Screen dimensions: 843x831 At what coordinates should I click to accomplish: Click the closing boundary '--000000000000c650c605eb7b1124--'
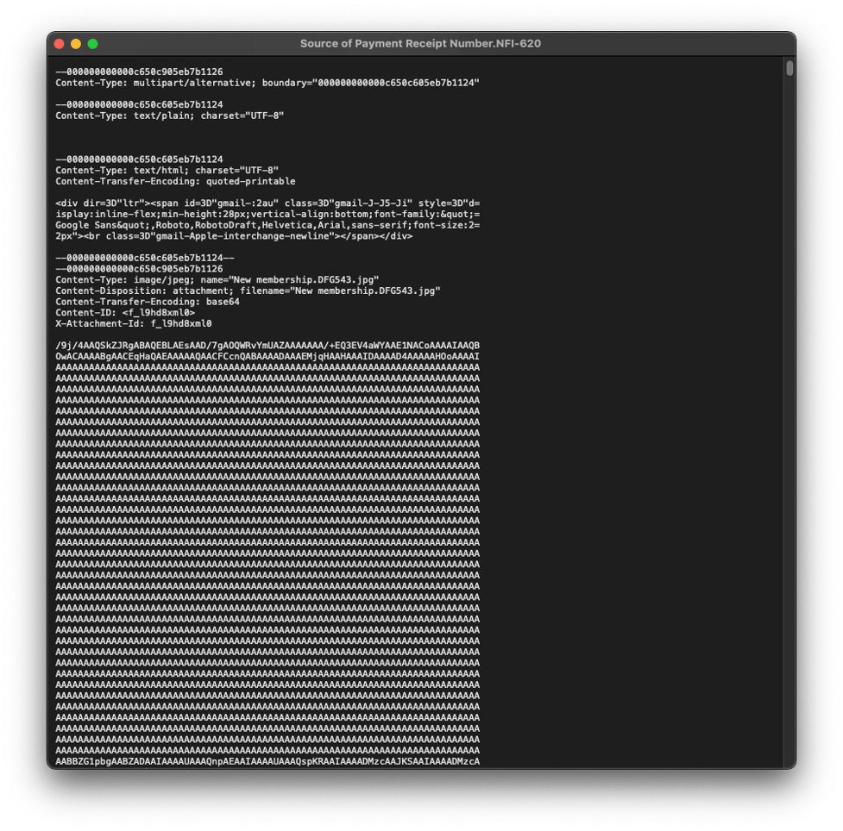tap(145, 258)
